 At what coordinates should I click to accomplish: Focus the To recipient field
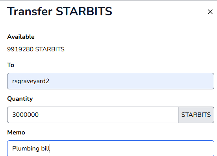111,81
